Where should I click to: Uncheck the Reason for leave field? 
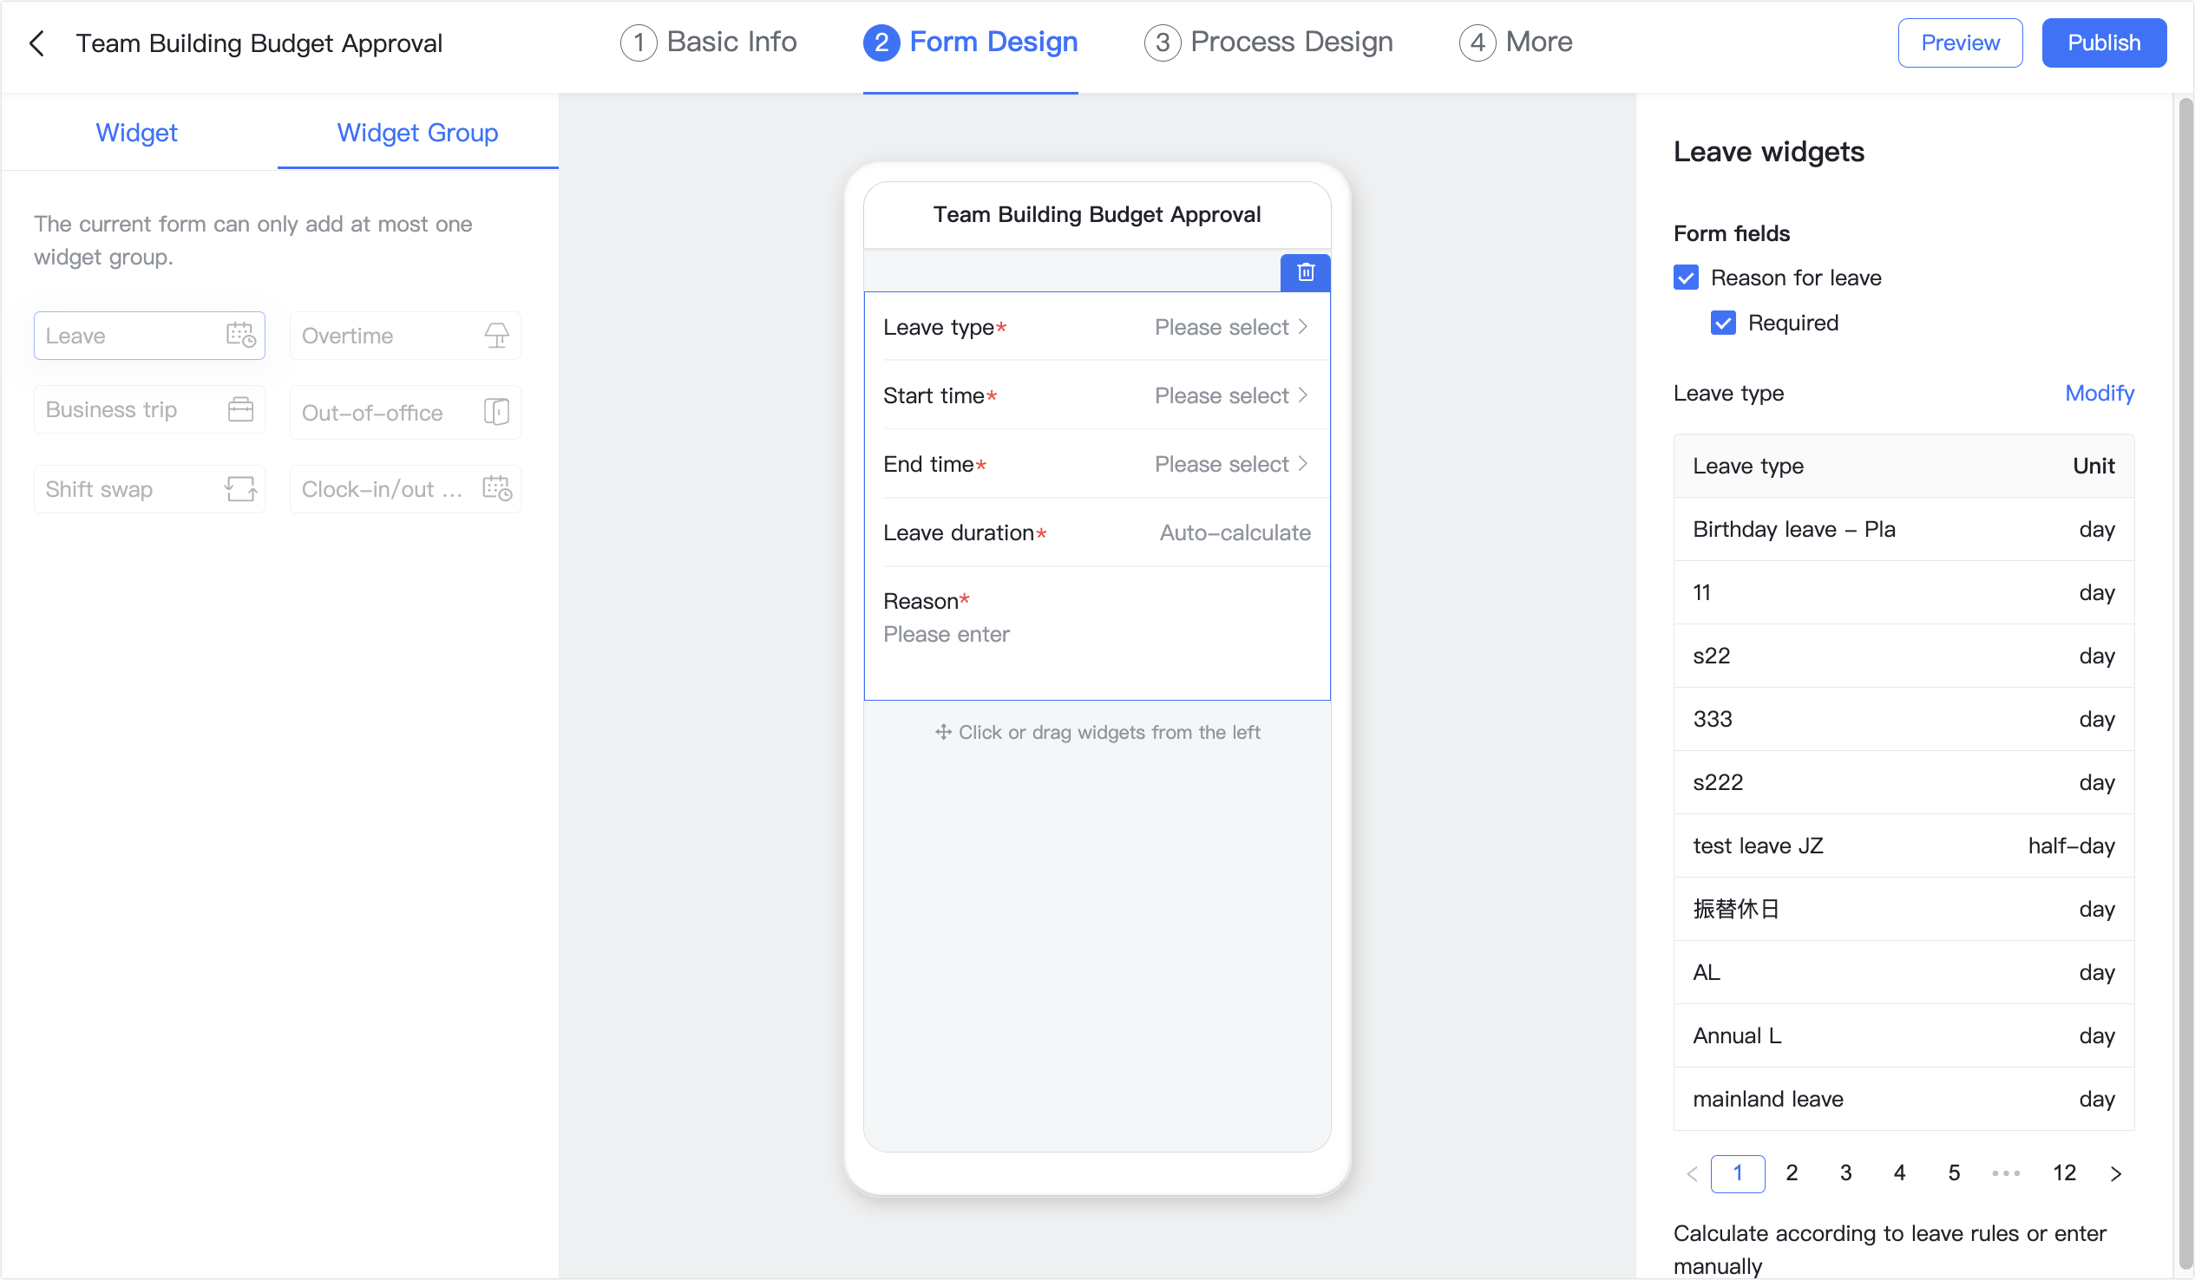click(x=1687, y=278)
